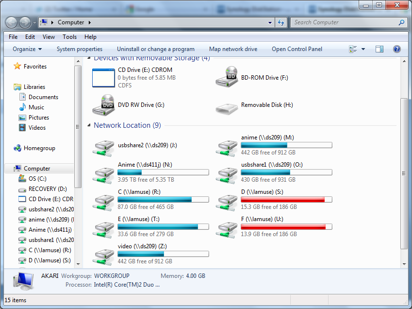This screenshot has width=412, height=309.
Task: Open the view options dropdown arrow
Action: click(363, 49)
